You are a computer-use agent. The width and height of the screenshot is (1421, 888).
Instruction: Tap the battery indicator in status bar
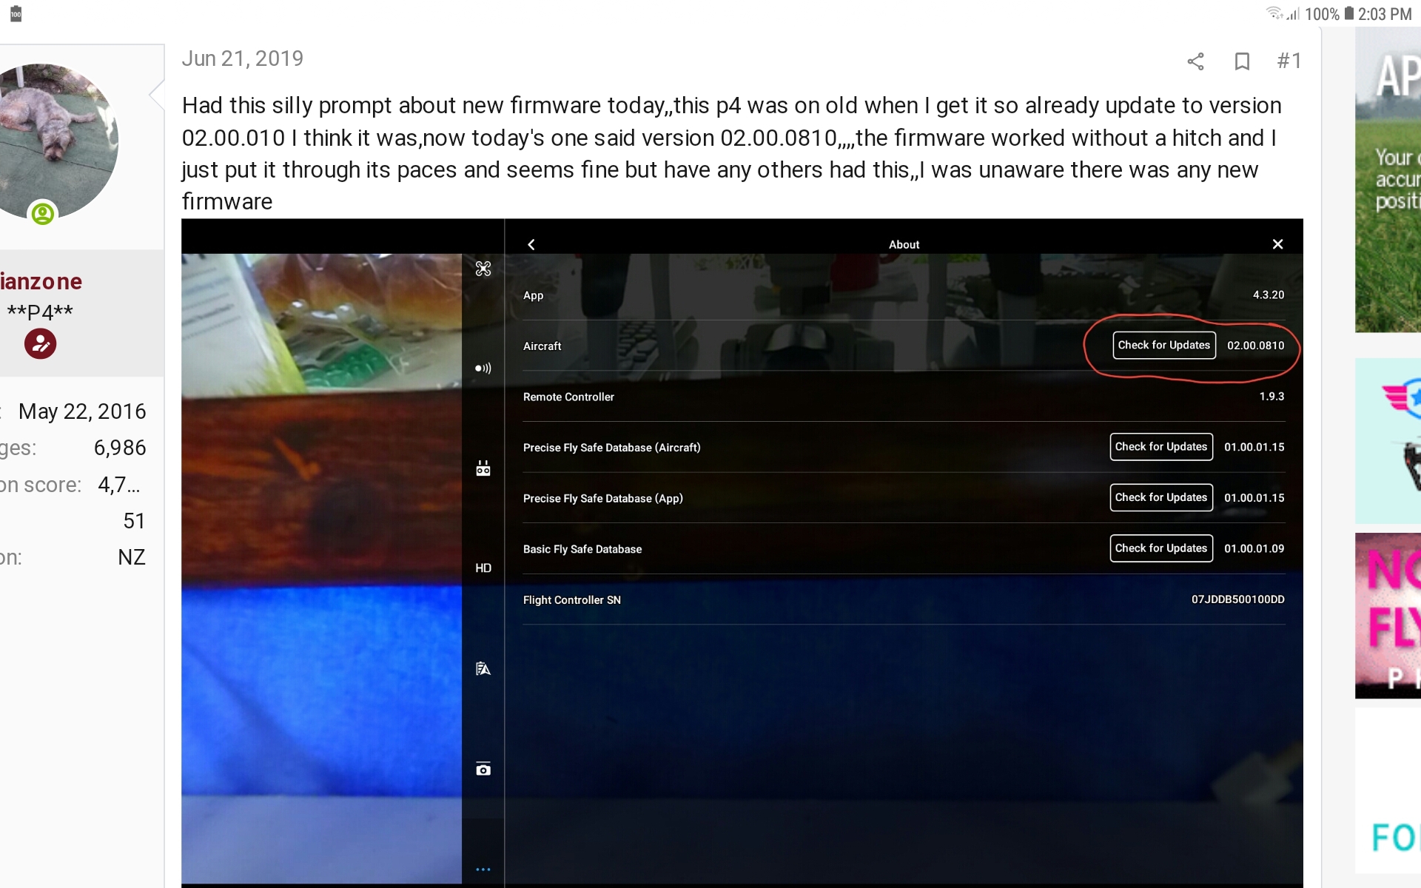[x=1348, y=13]
